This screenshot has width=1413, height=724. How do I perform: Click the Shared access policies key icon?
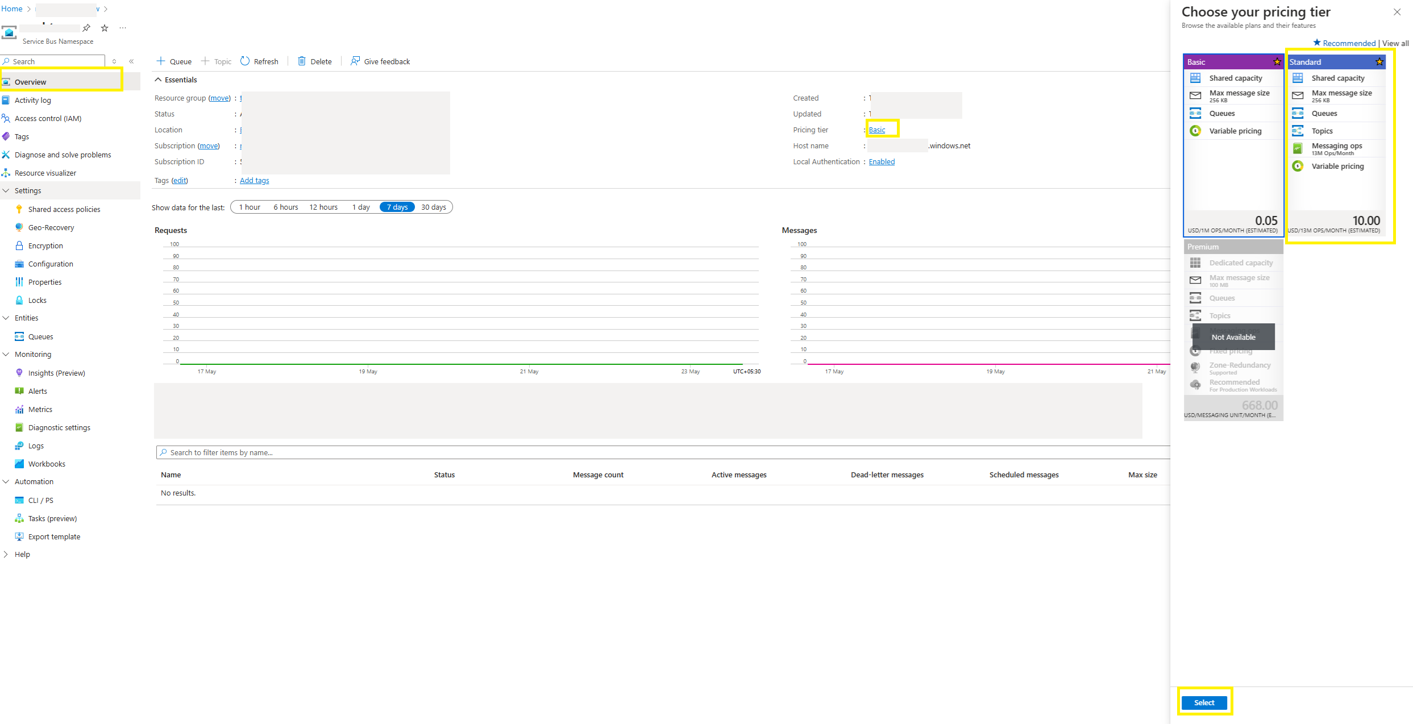19,209
